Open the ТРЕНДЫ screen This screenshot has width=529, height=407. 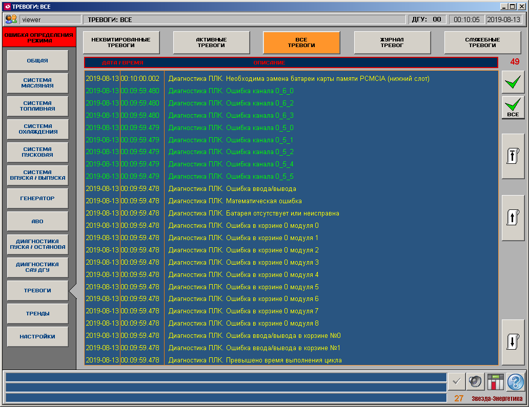tap(37, 313)
